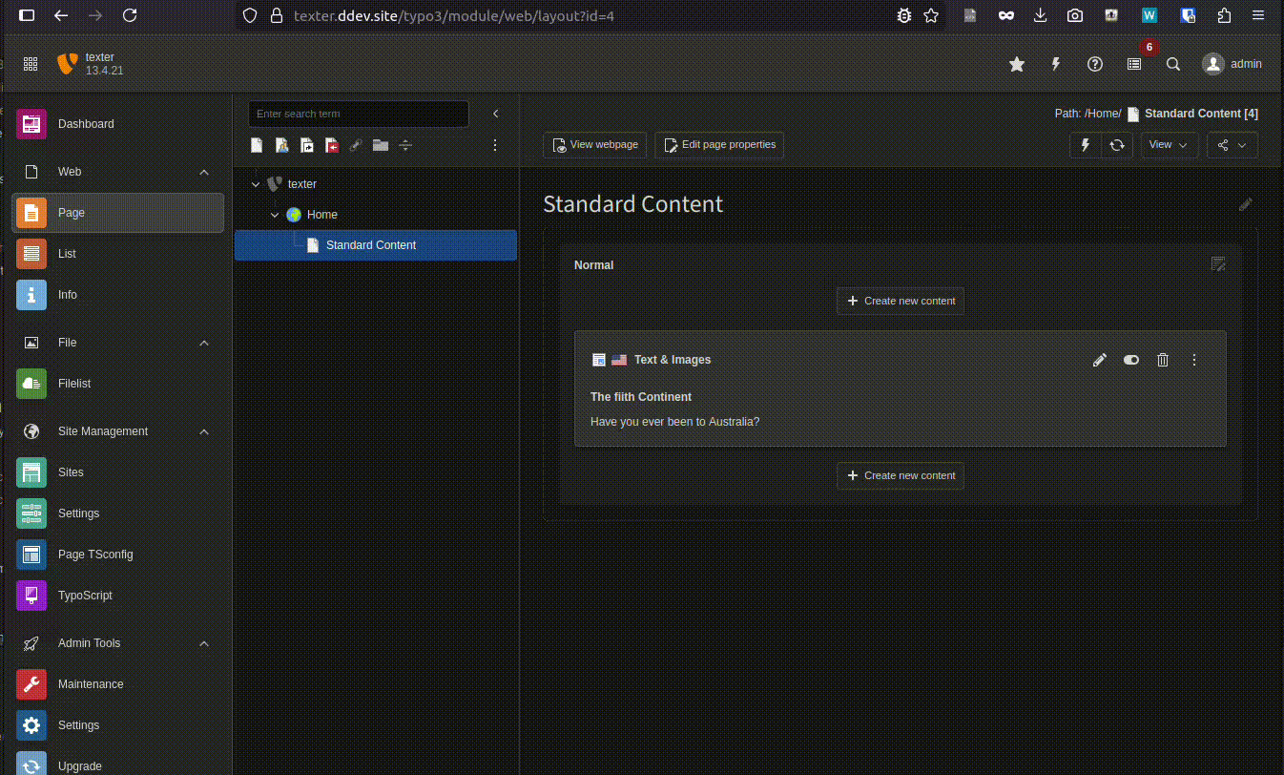Open the Filelist module
Viewport: 1284px width, 775px height.
coord(74,384)
